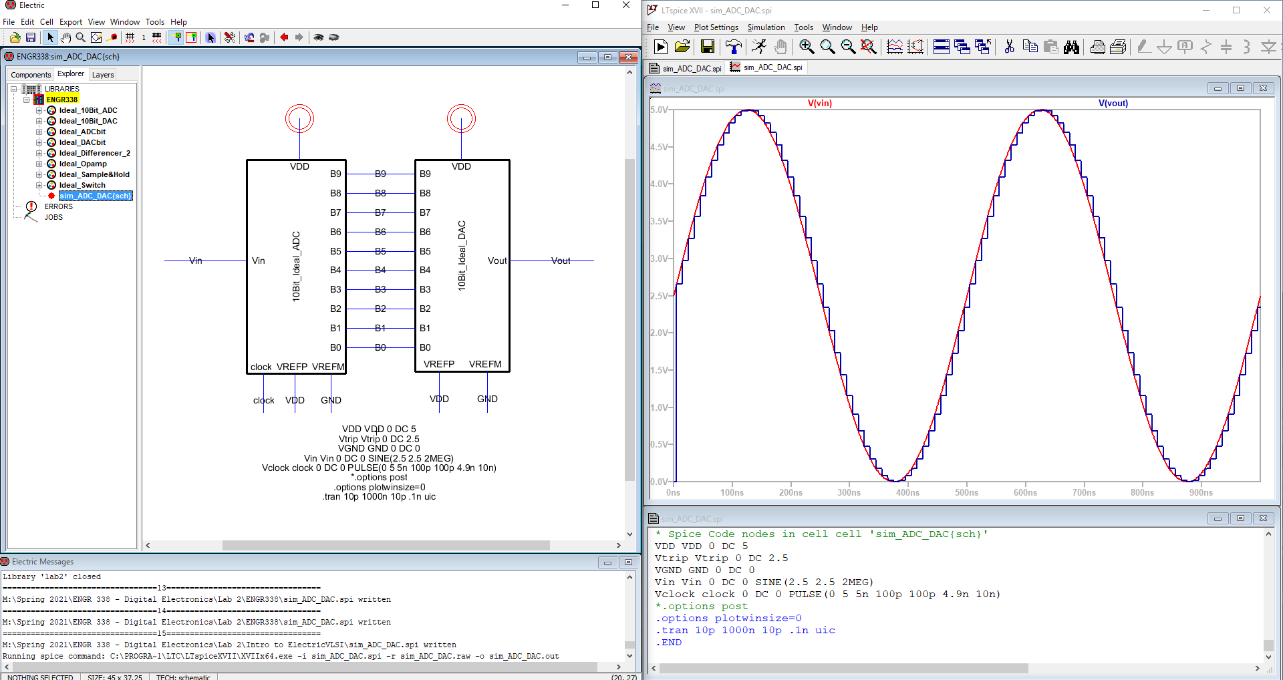This screenshot has height=680, width=1283.
Task: Click the red back arrow icon
Action: [x=284, y=37]
